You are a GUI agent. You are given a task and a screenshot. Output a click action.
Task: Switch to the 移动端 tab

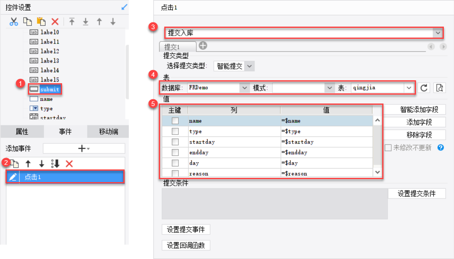click(108, 131)
